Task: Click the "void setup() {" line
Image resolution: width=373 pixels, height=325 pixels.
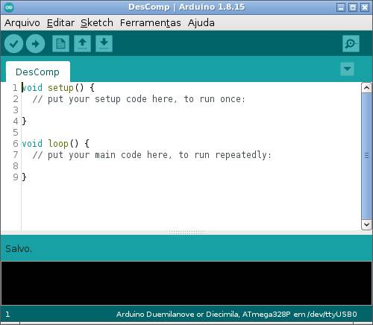Action: point(58,88)
